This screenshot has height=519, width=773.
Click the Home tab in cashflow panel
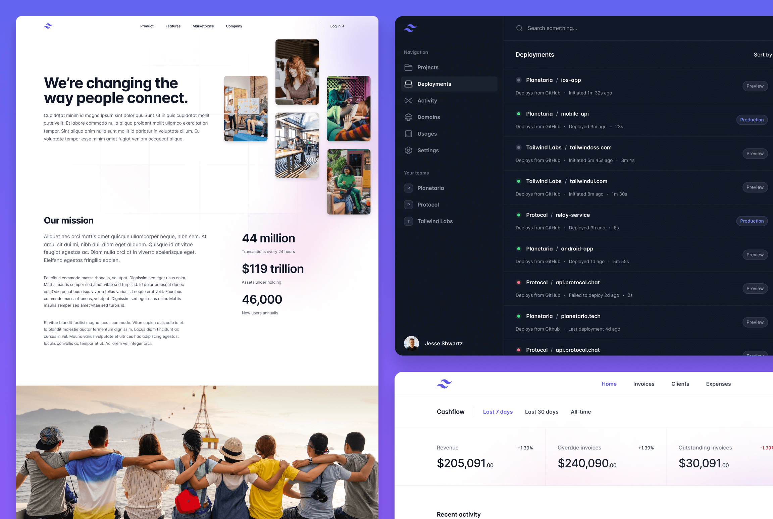(x=608, y=384)
